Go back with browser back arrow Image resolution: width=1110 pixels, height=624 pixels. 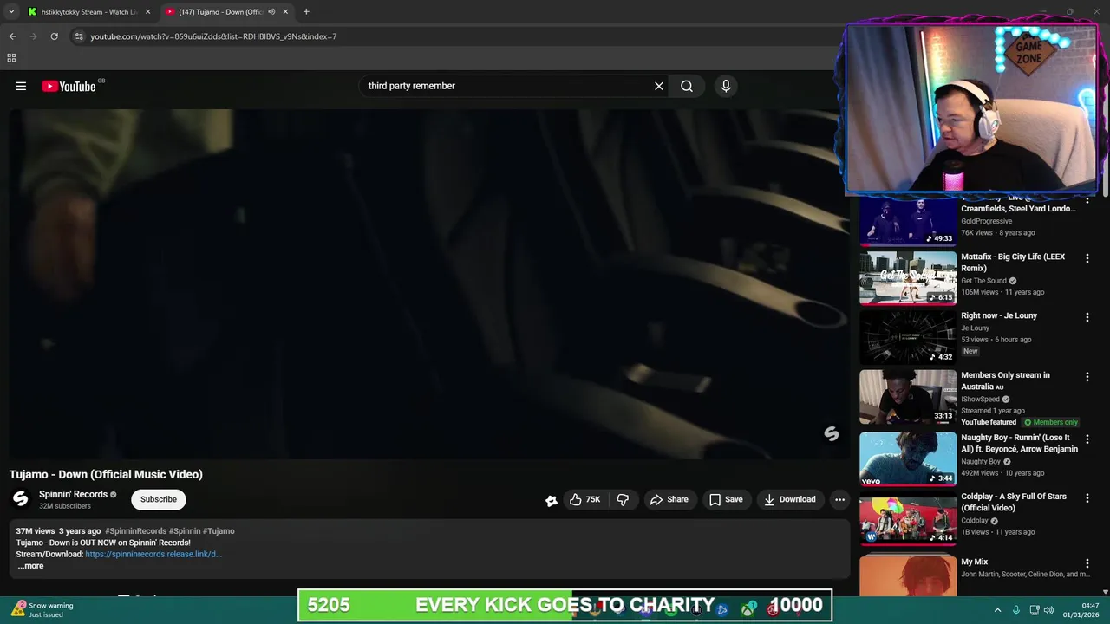(12, 36)
